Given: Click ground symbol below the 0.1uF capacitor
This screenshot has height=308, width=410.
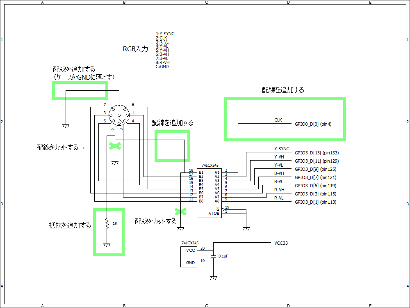Looking at the screenshot, I should (x=213, y=278).
